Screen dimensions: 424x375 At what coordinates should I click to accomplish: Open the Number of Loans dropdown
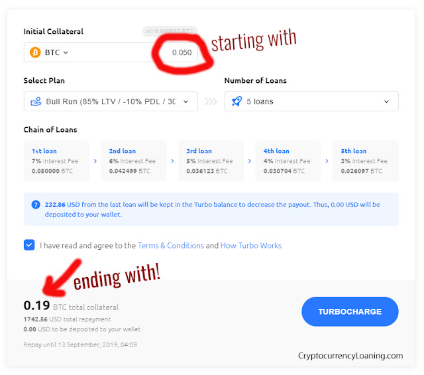[x=311, y=101]
